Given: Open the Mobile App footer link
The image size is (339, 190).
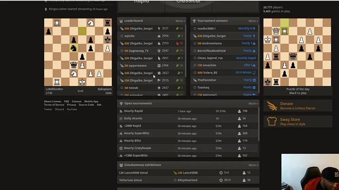Looking at the screenshot, I should [x=91, y=101].
